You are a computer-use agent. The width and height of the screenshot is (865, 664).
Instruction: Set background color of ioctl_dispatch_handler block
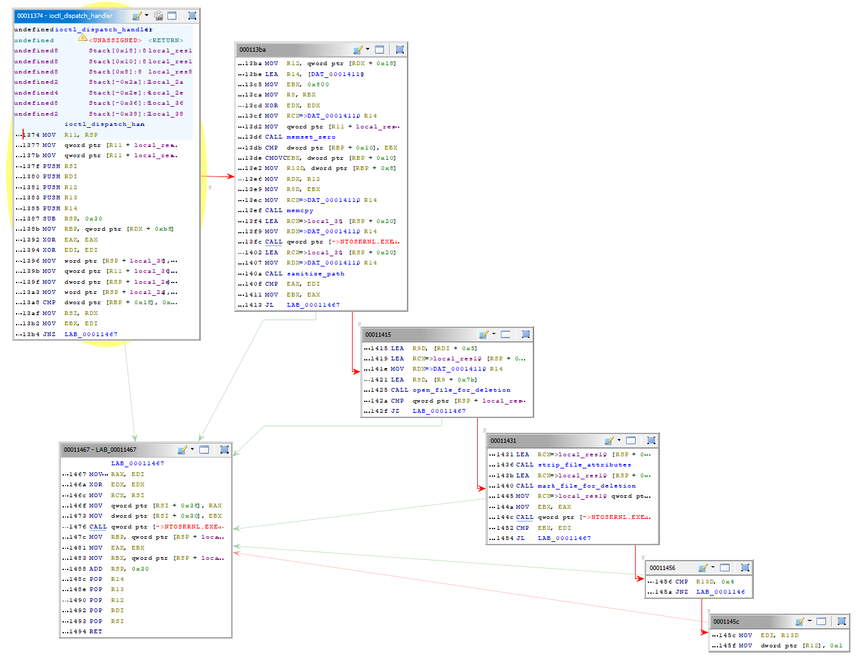[135, 15]
